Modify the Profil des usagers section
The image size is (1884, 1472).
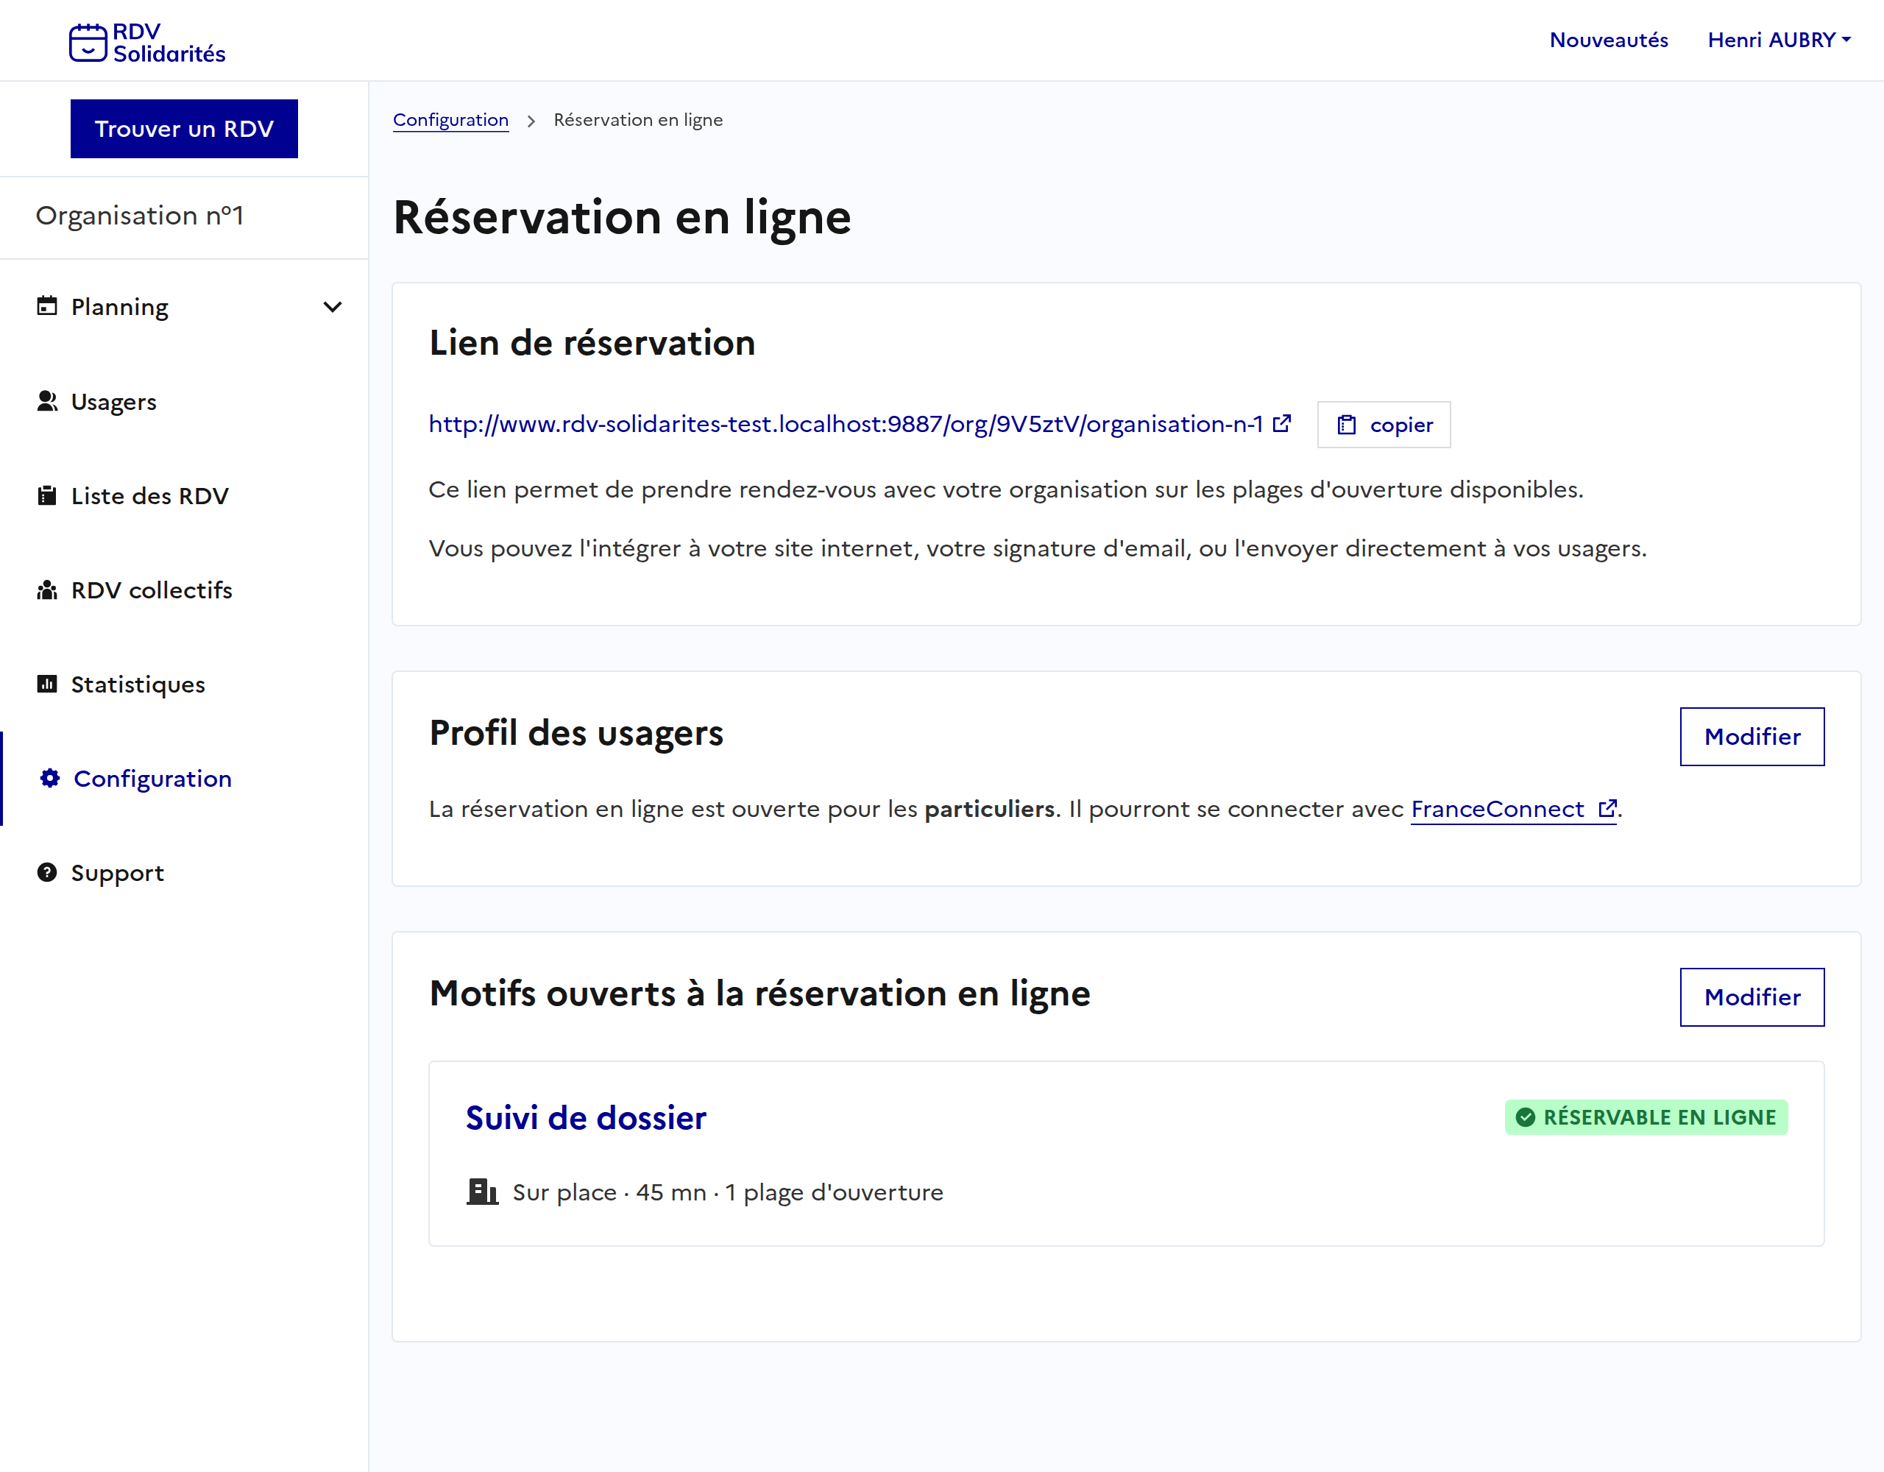click(x=1751, y=736)
